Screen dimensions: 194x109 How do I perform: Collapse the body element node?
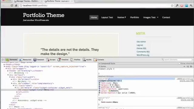click(5, 67)
